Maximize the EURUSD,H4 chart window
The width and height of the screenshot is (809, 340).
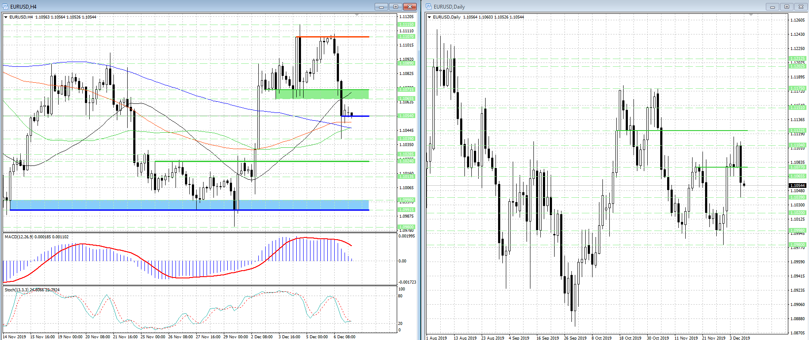click(x=395, y=6)
